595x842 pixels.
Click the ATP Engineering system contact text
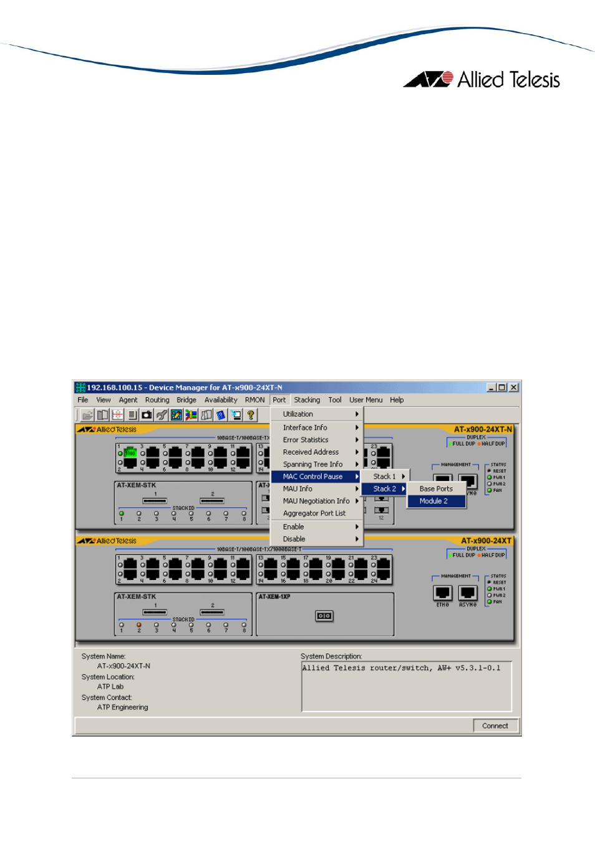pyautogui.click(x=123, y=707)
